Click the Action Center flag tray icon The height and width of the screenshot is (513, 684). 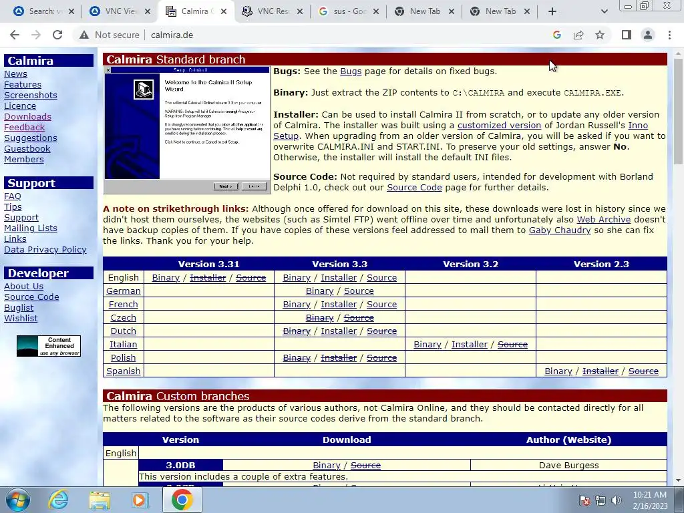pyautogui.click(x=584, y=500)
